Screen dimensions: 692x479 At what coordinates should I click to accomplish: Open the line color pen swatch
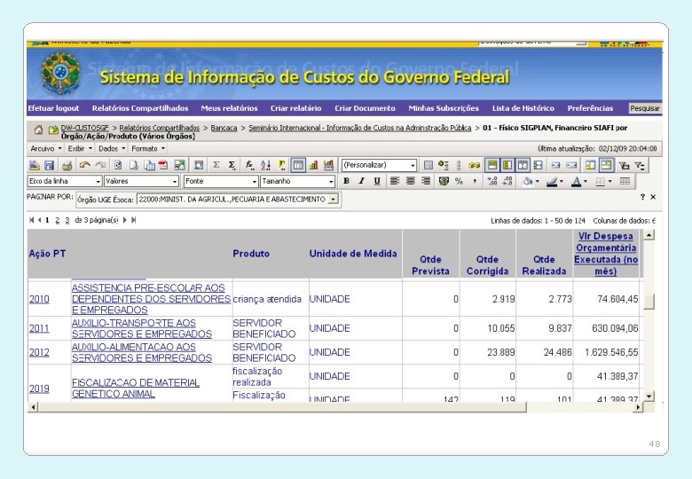point(552,181)
